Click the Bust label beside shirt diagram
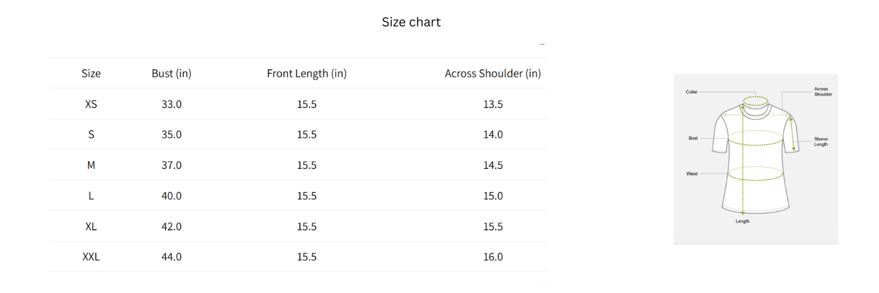The height and width of the screenshot is (293, 879). 693,138
